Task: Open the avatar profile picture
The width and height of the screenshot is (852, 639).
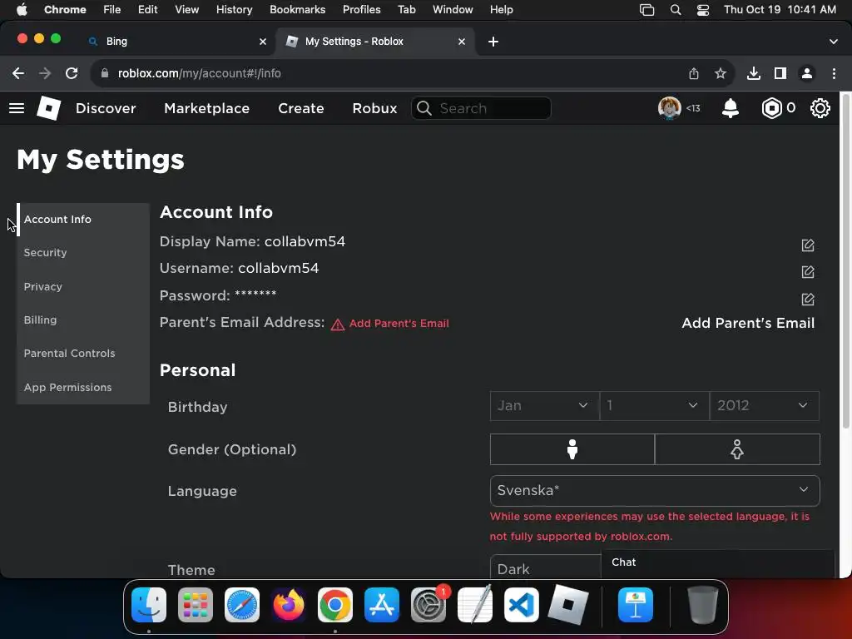Action: [670, 108]
